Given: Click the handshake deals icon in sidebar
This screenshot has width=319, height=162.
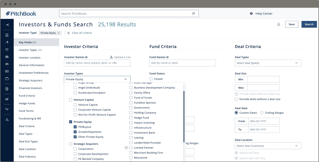Looking at the screenshot, I should pyautogui.click(x=7, y=50).
